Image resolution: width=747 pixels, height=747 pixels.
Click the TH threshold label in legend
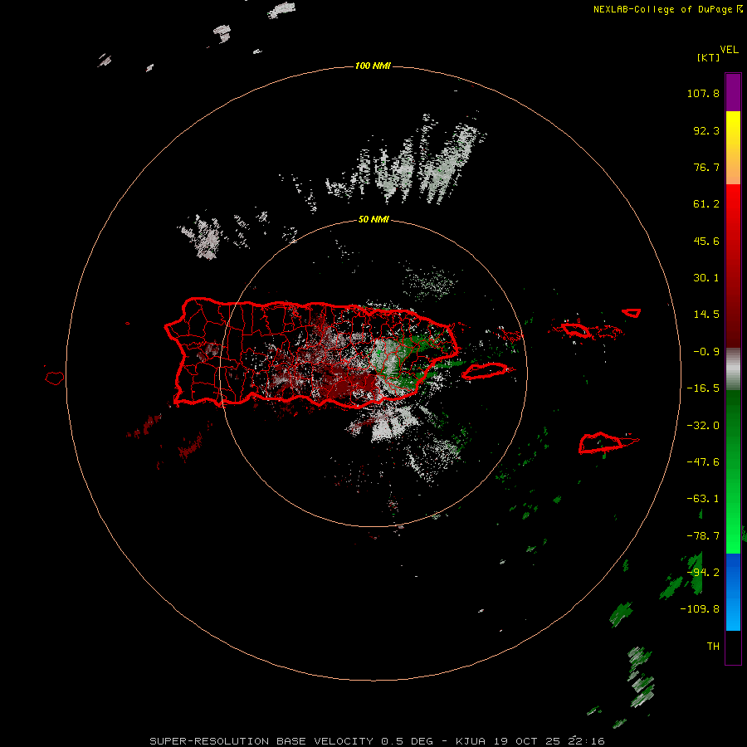(x=713, y=647)
